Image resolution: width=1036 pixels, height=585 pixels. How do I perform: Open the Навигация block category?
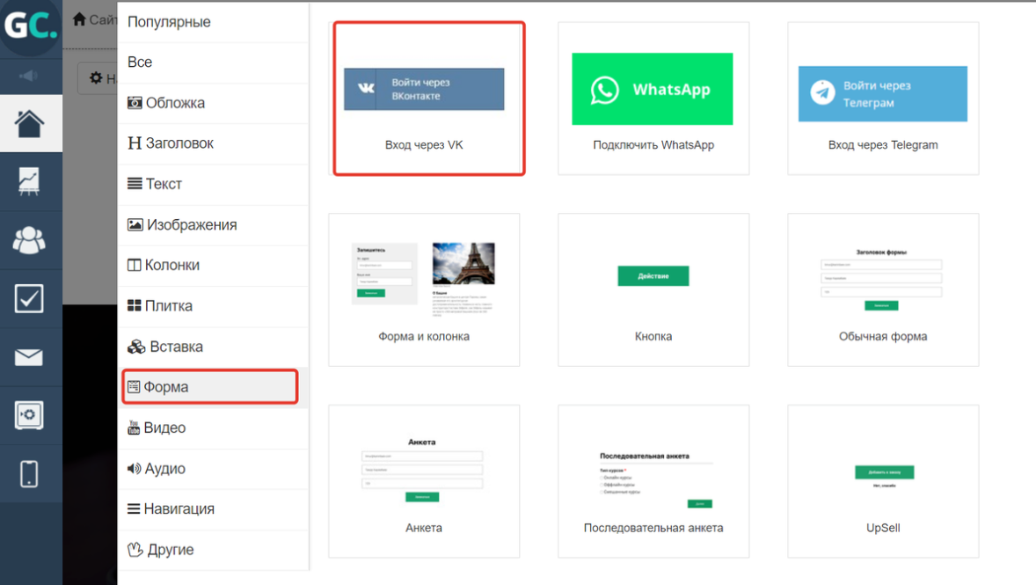(x=213, y=509)
